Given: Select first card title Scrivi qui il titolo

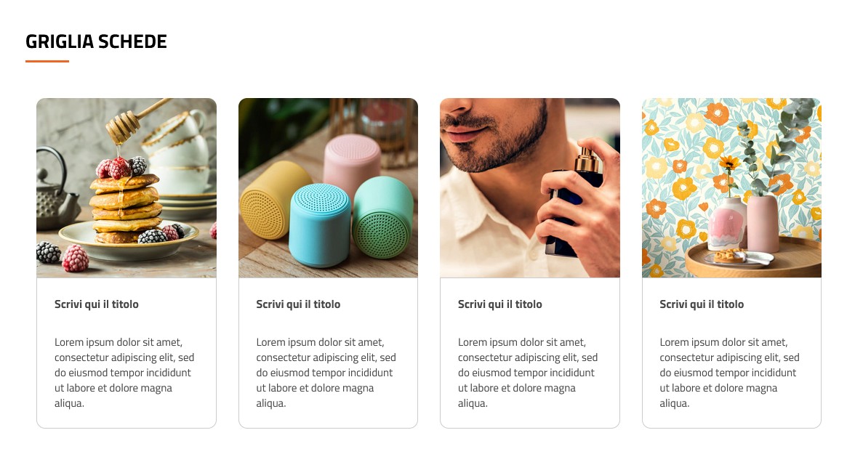Looking at the screenshot, I should [97, 304].
